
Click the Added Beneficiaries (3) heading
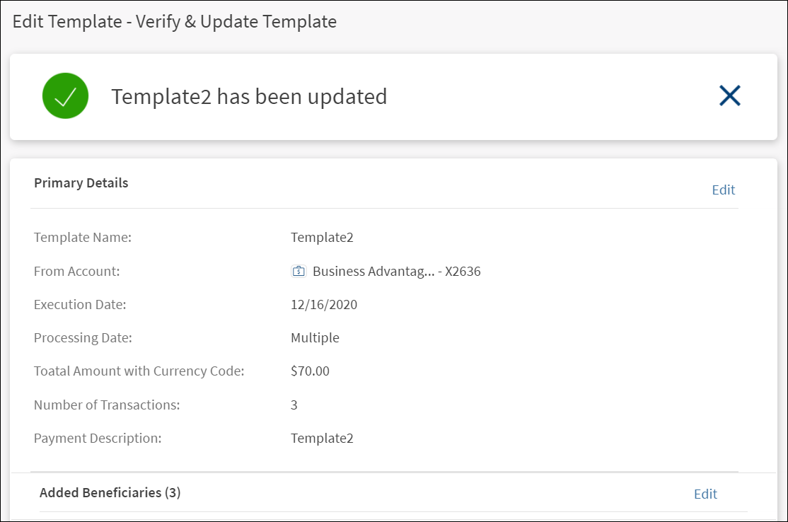[110, 492]
